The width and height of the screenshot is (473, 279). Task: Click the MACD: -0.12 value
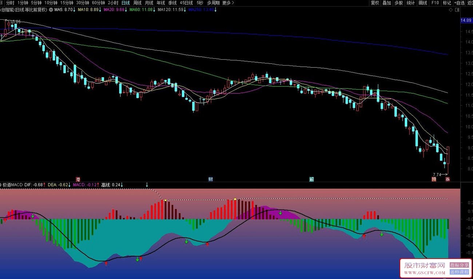(86, 185)
